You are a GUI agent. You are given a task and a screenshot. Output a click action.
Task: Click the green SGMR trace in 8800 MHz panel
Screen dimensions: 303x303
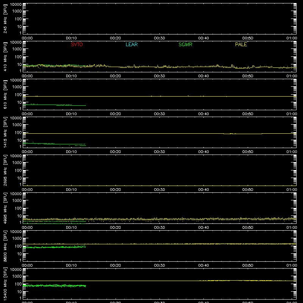(x=54, y=247)
